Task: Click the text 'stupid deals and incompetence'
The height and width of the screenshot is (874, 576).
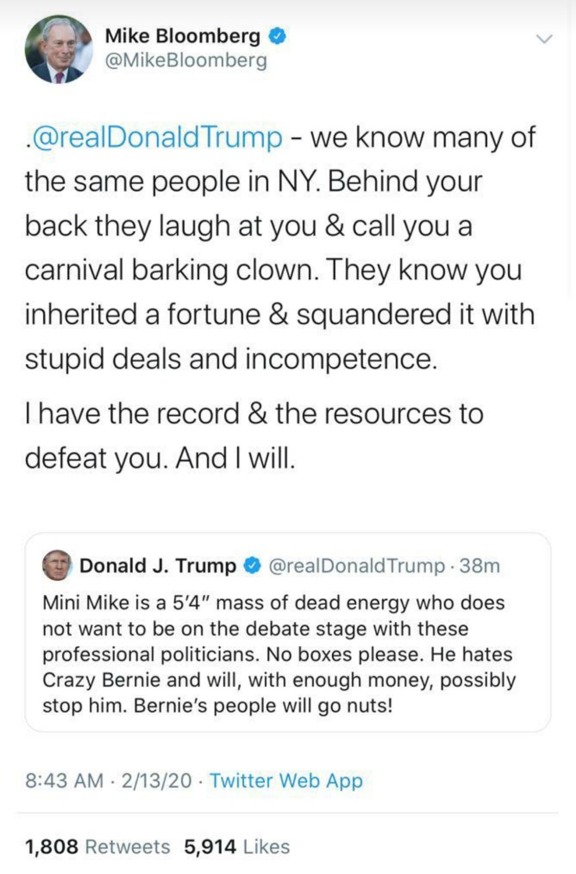Action: [x=231, y=359]
